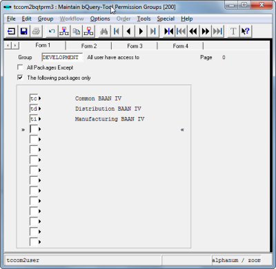
Task: Open zoom arrow next to ti package
Action: (x=40, y=119)
